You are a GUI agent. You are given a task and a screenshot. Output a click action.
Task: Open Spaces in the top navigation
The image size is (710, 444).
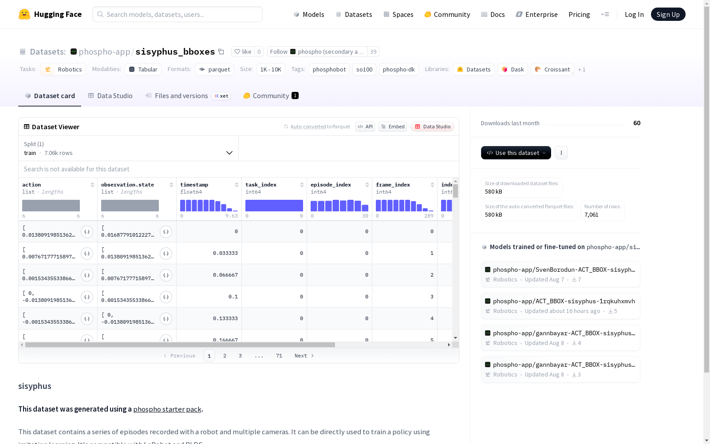(x=398, y=14)
